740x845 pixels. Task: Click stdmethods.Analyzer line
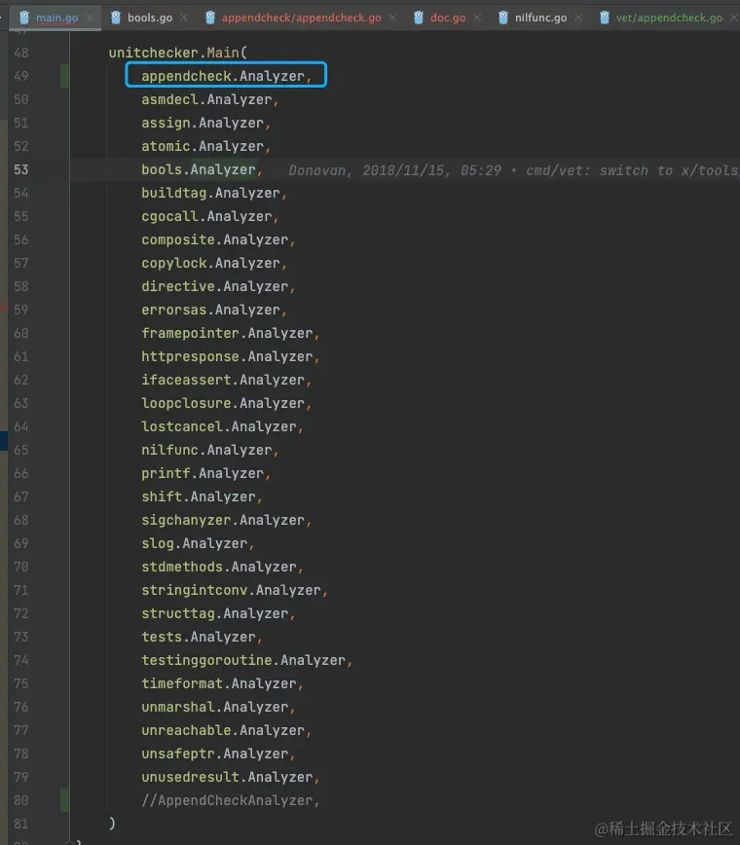(x=223, y=567)
